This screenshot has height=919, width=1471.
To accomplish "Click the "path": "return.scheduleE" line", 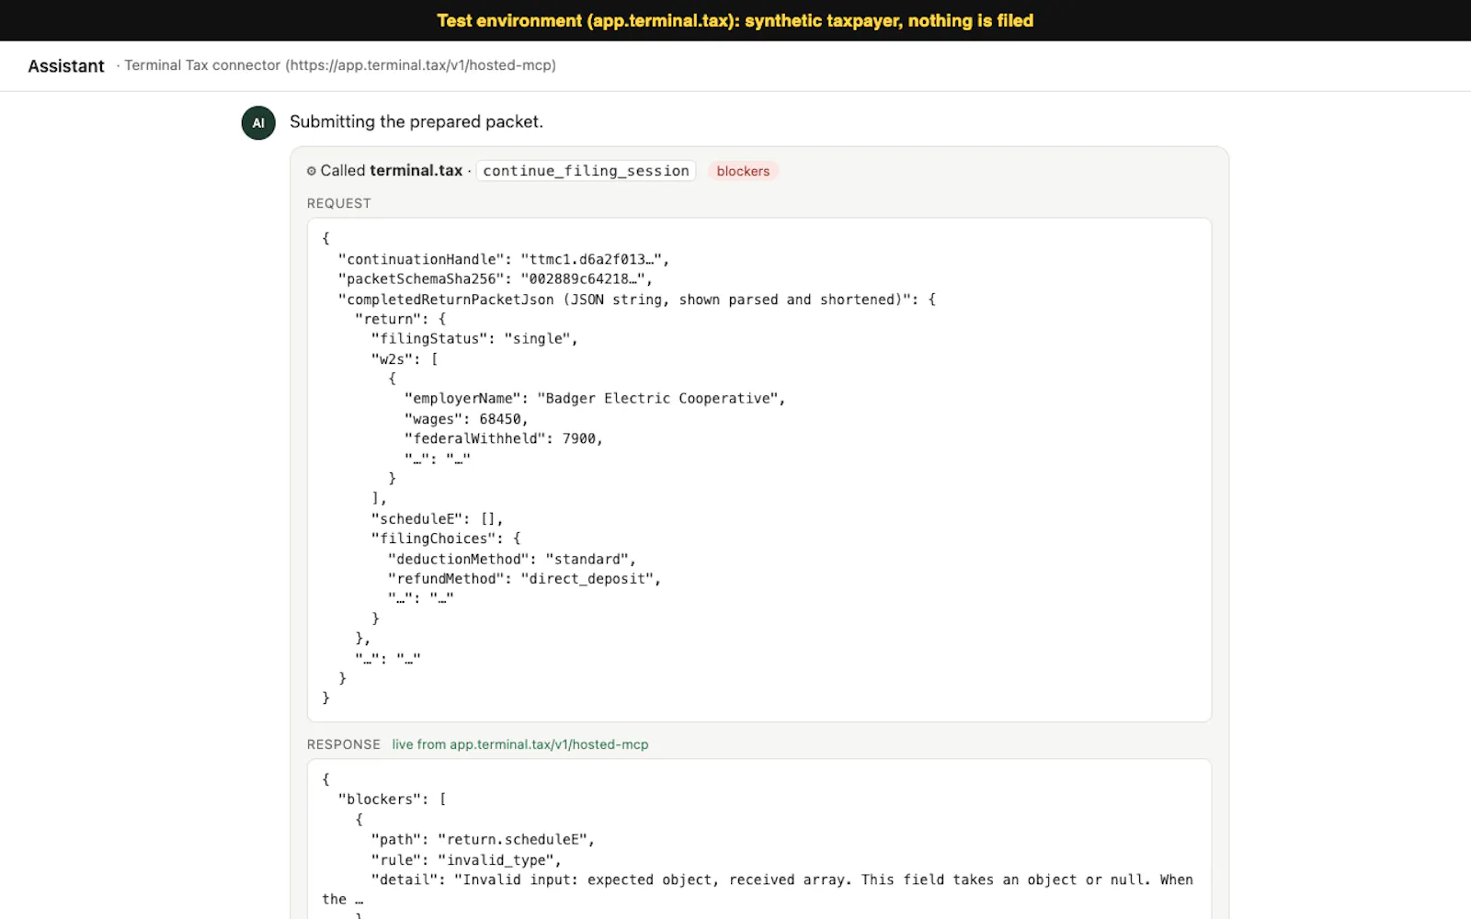I will (484, 840).
